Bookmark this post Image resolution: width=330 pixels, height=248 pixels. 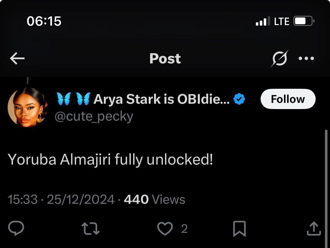(x=239, y=229)
